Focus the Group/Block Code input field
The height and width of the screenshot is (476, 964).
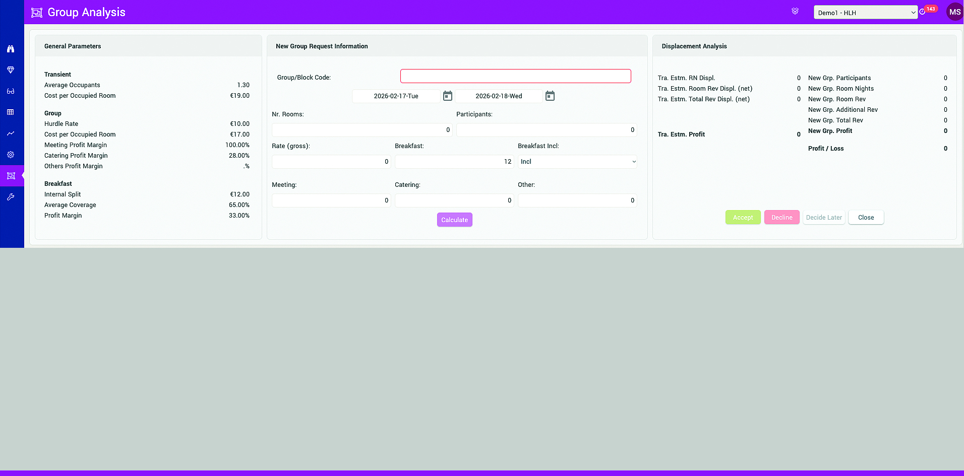pyautogui.click(x=515, y=76)
